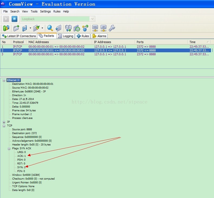Image resolution: width=214 pixels, height=198 pixels.
Task: Select TCP Options: None entry
Action: [23, 186]
